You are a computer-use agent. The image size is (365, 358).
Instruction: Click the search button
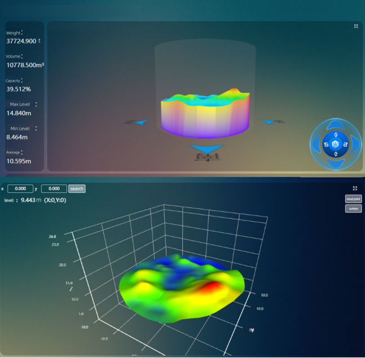point(77,189)
